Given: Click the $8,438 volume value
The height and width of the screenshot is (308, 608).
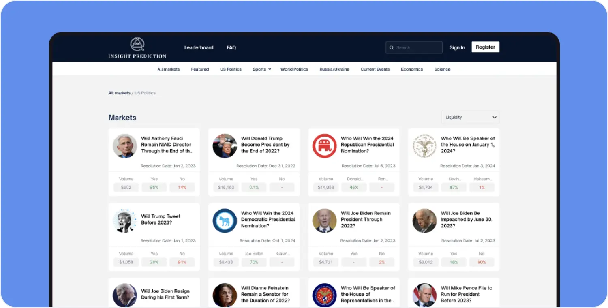Looking at the screenshot, I should click(x=226, y=262).
